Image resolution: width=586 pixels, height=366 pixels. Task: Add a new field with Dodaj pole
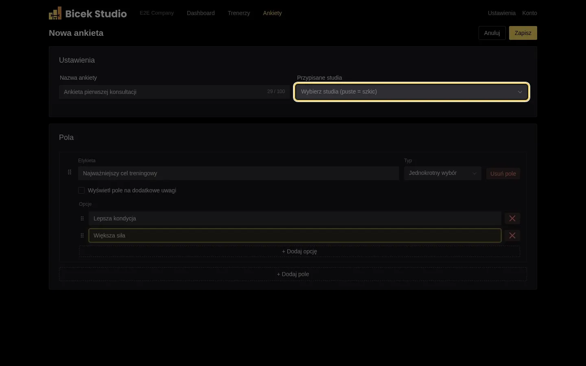point(293,274)
